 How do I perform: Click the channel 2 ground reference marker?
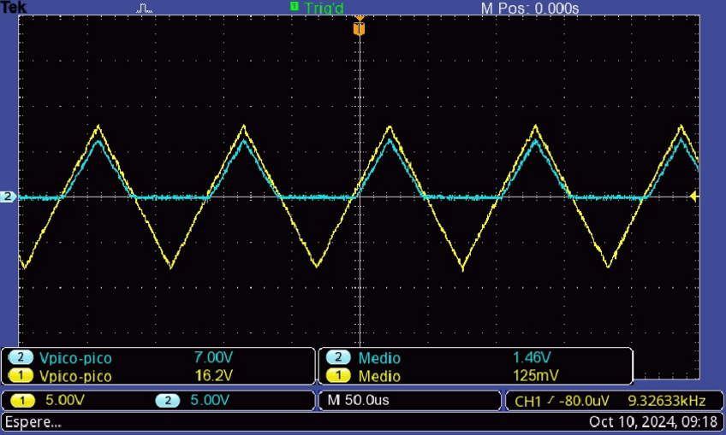(x=9, y=197)
